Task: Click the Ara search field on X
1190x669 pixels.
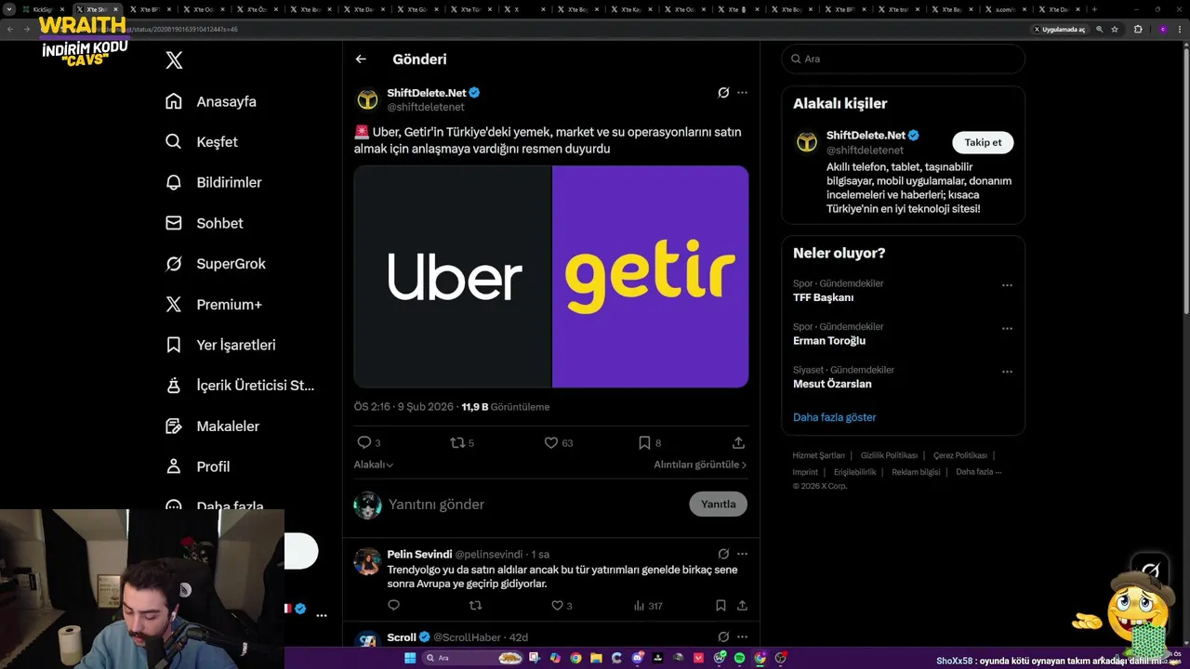Action: [x=903, y=59]
